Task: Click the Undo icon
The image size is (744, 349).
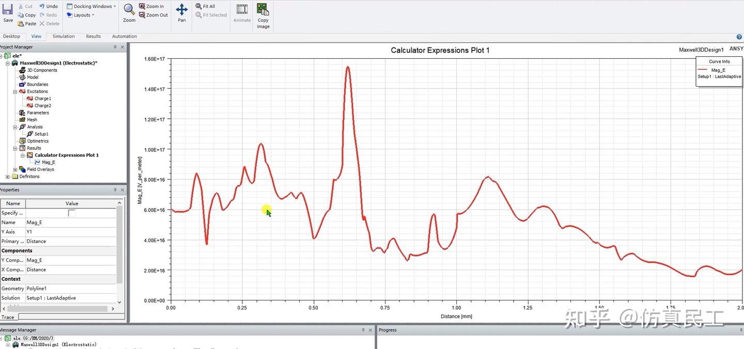Action: click(42, 6)
